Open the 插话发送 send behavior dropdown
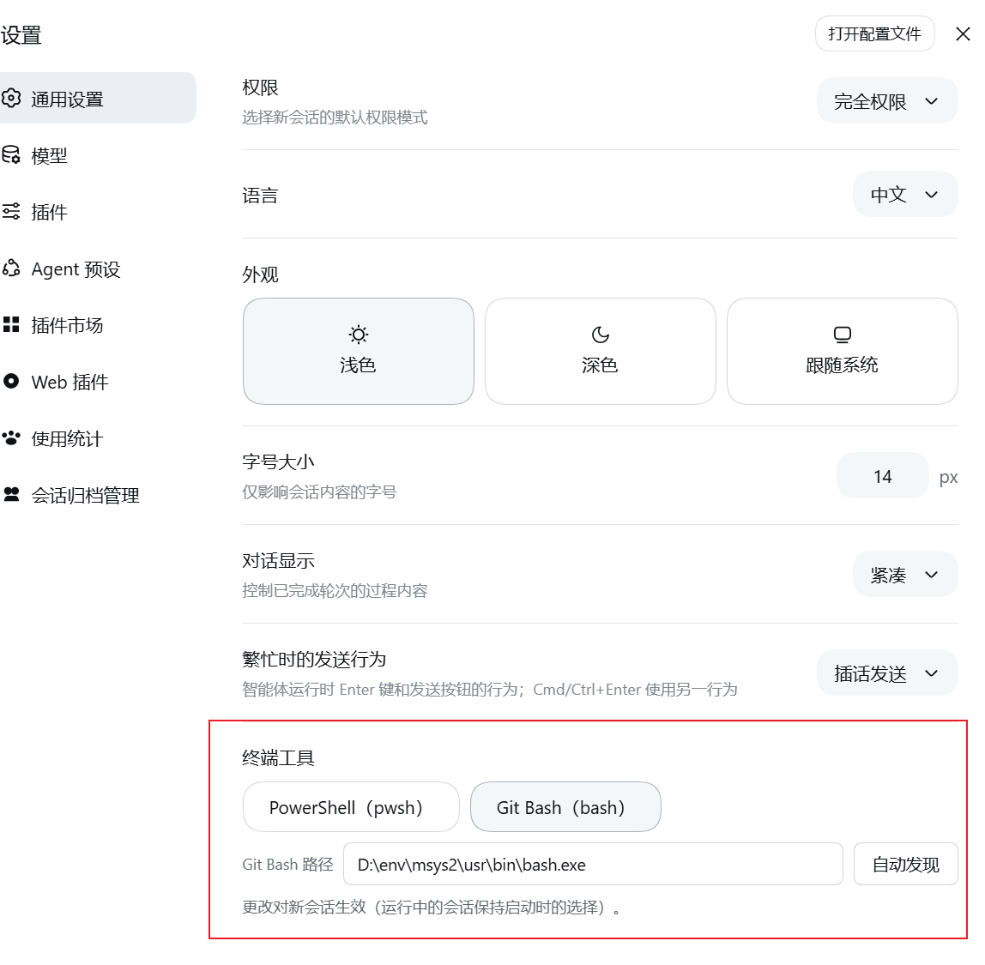The image size is (985, 965). click(887, 673)
